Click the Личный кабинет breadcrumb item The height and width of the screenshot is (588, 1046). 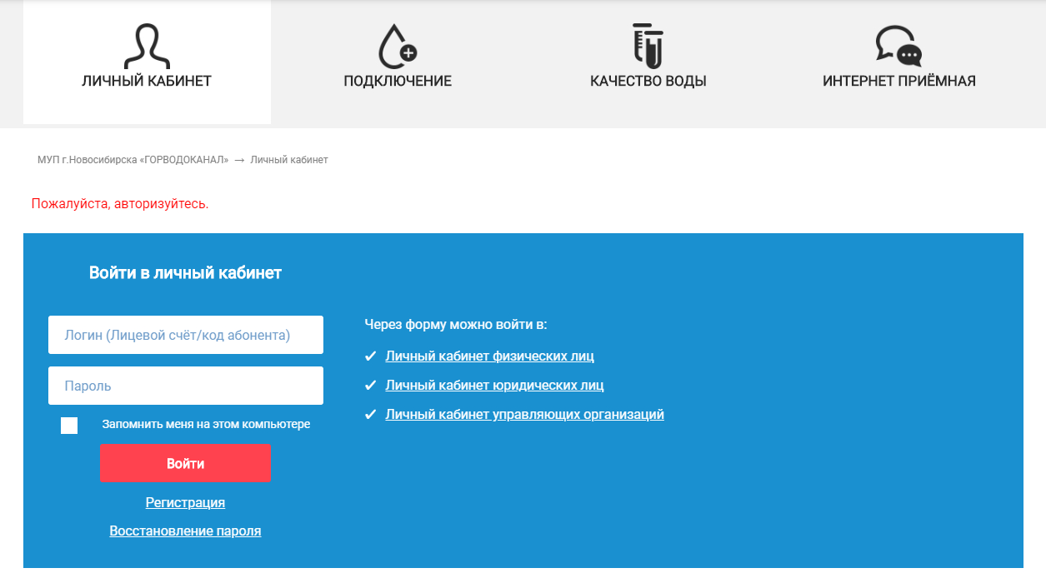(x=289, y=160)
